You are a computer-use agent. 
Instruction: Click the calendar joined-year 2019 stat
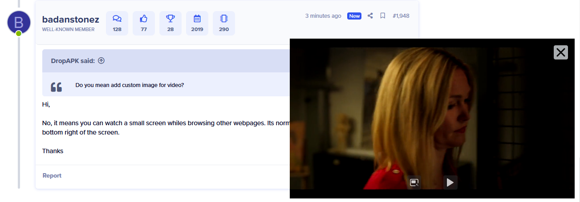[197, 23]
